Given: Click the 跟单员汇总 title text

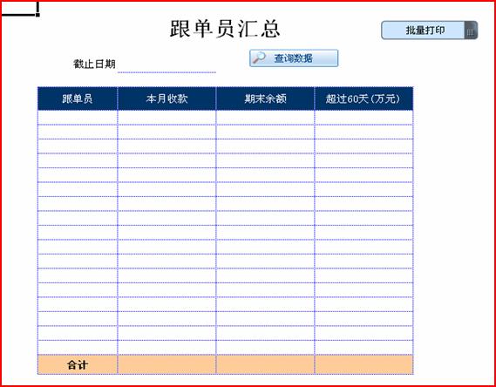Looking at the screenshot, I should pos(225,29).
